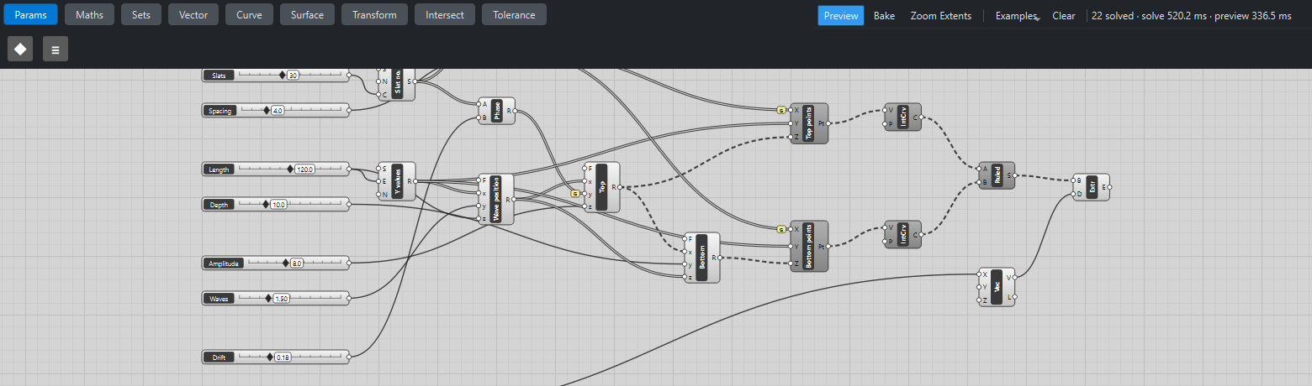The image size is (1312, 386).
Task: Click the Depth slider label
Action: [x=218, y=205]
